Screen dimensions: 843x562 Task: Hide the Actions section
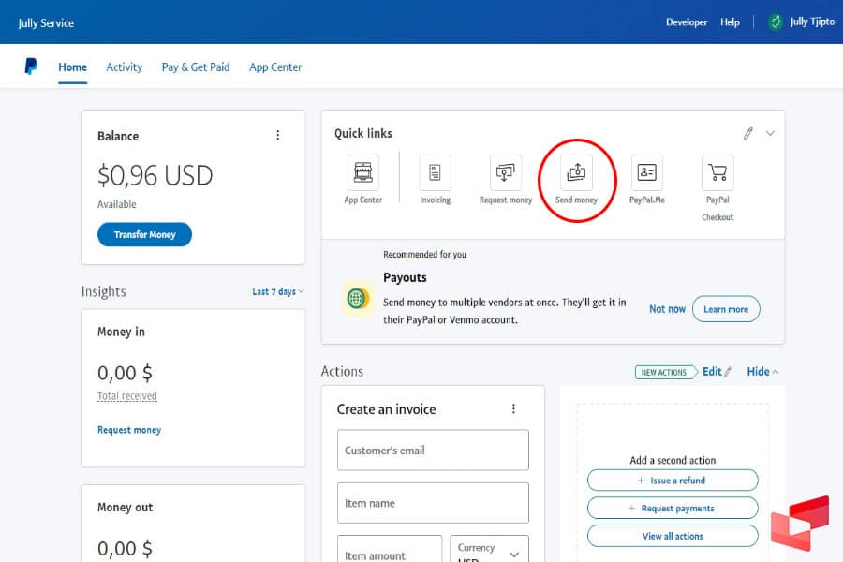[x=762, y=372]
